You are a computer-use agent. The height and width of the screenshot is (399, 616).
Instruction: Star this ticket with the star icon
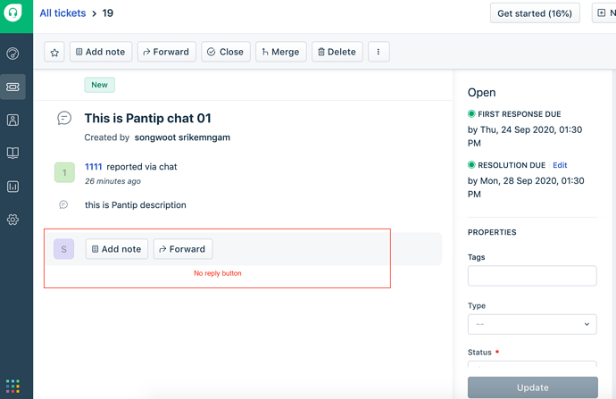(x=54, y=52)
